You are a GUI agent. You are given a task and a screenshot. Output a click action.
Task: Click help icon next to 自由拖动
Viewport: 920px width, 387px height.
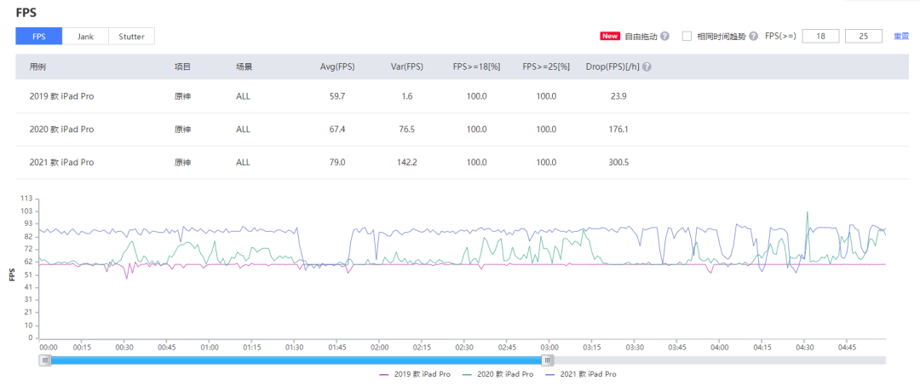[x=664, y=37]
